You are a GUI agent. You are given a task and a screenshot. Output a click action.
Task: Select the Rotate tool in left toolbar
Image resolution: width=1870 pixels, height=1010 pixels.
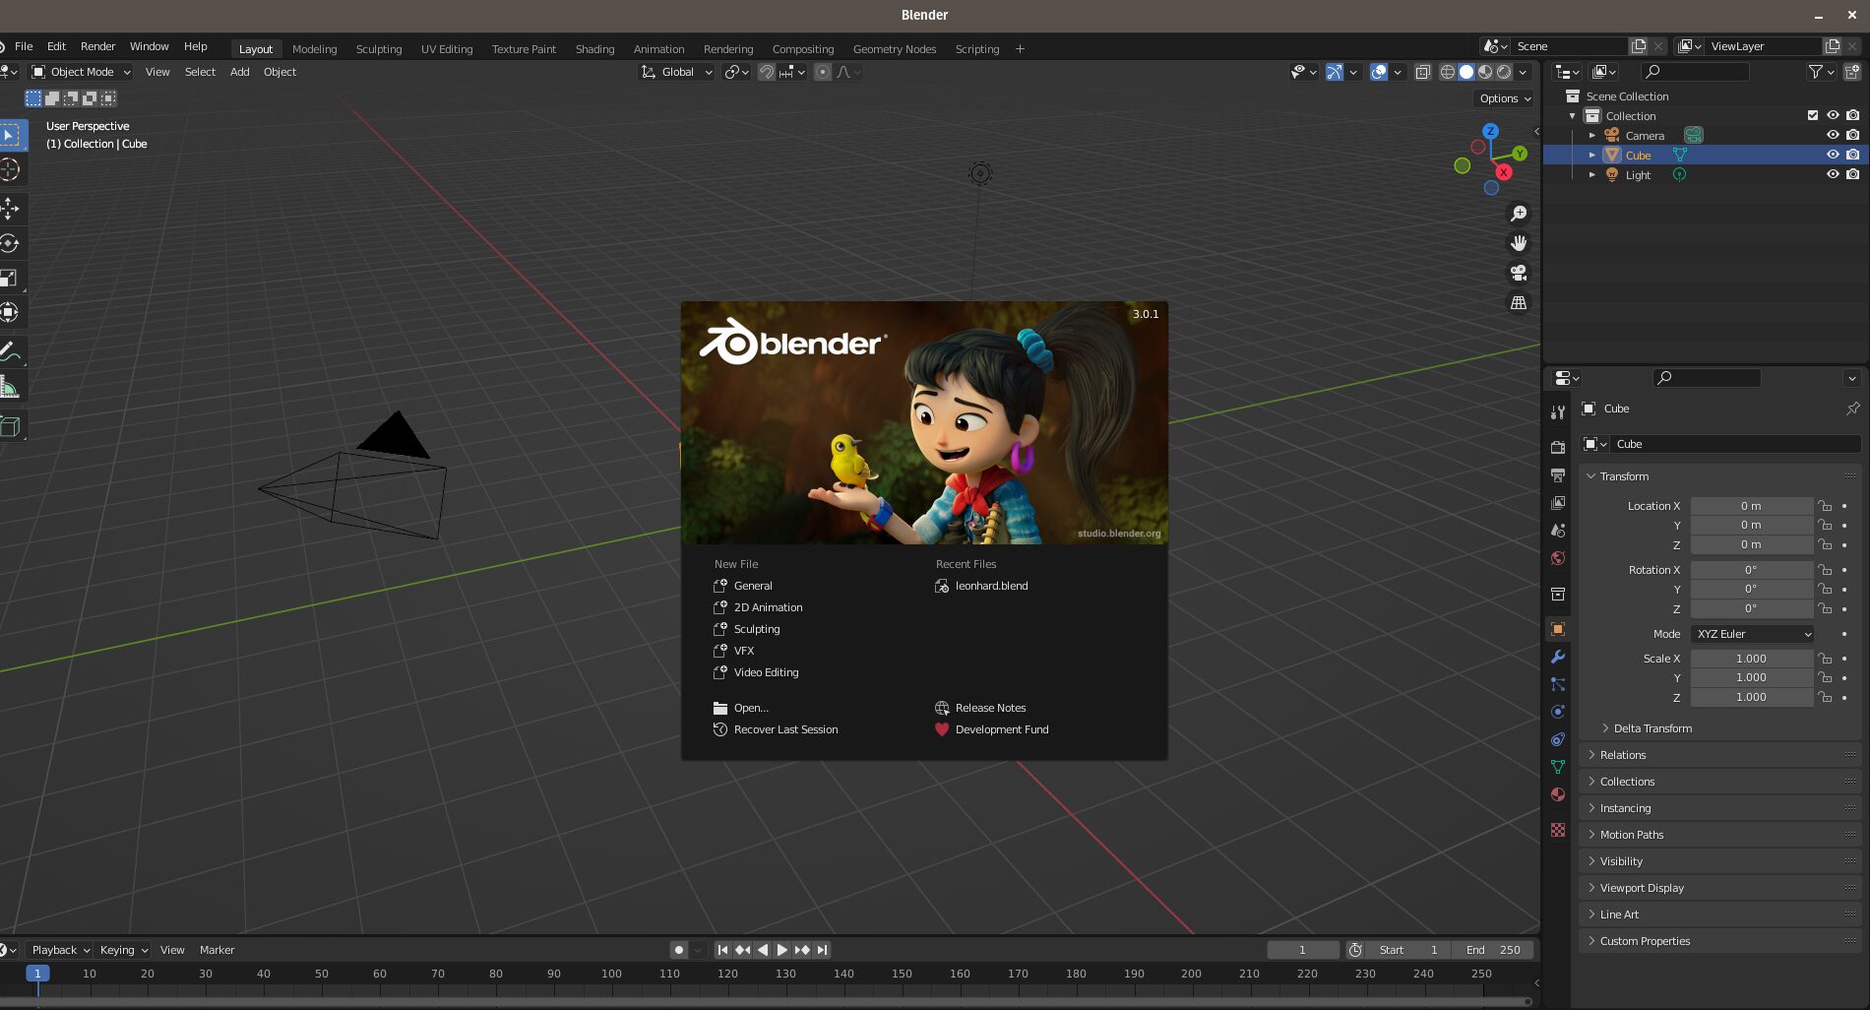coord(10,243)
